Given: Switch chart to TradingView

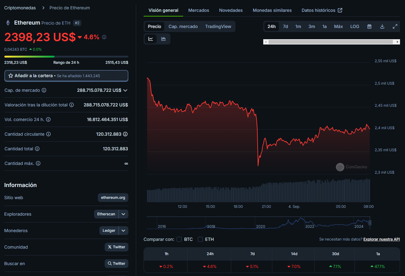Looking at the screenshot, I should tap(218, 26).
